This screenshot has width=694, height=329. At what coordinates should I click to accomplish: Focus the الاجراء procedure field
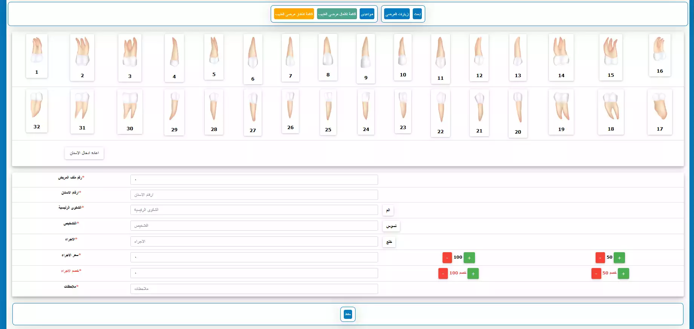point(254,241)
